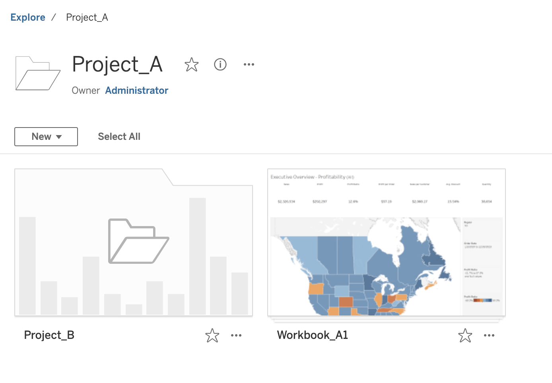Open the Workbook_A1 map thumbnail
The height and width of the screenshot is (383, 552).
click(387, 242)
